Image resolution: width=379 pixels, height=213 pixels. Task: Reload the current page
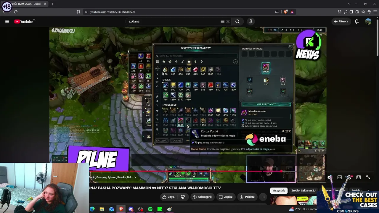click(x=16, y=12)
